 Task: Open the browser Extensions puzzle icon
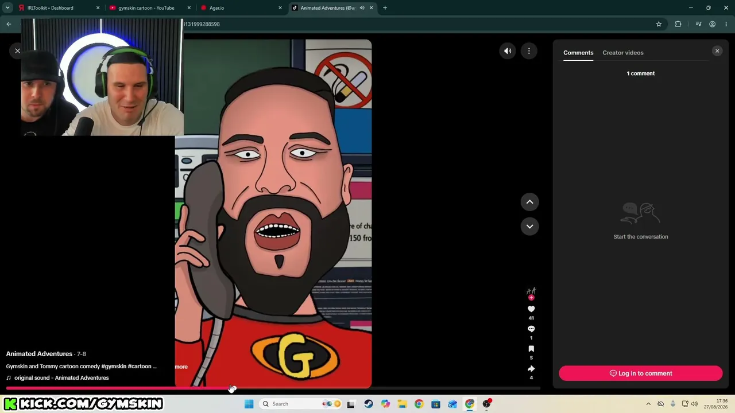pos(678,24)
